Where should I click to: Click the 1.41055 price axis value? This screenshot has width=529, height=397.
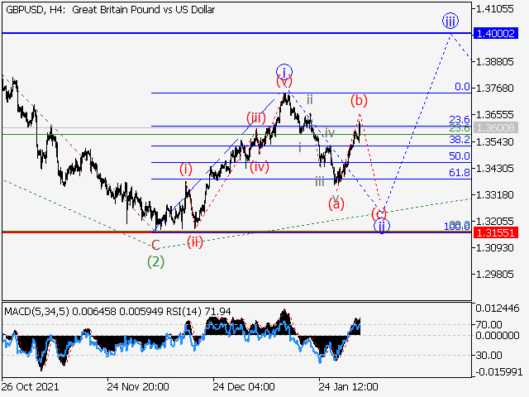coord(494,9)
